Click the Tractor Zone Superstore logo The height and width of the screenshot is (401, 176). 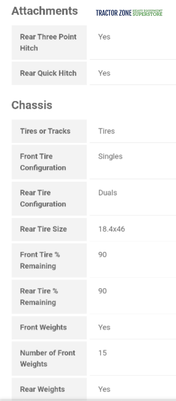(x=129, y=13)
